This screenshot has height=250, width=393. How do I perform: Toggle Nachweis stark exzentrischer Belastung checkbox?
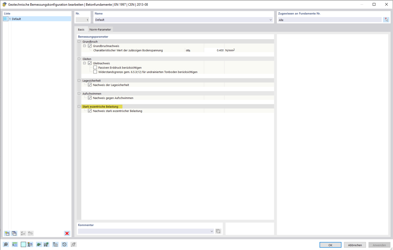coord(90,111)
